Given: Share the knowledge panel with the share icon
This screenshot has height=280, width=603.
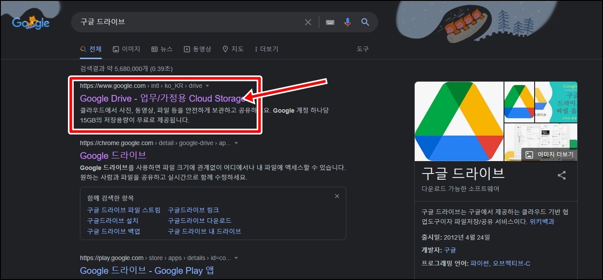Looking at the screenshot, I should point(562,175).
